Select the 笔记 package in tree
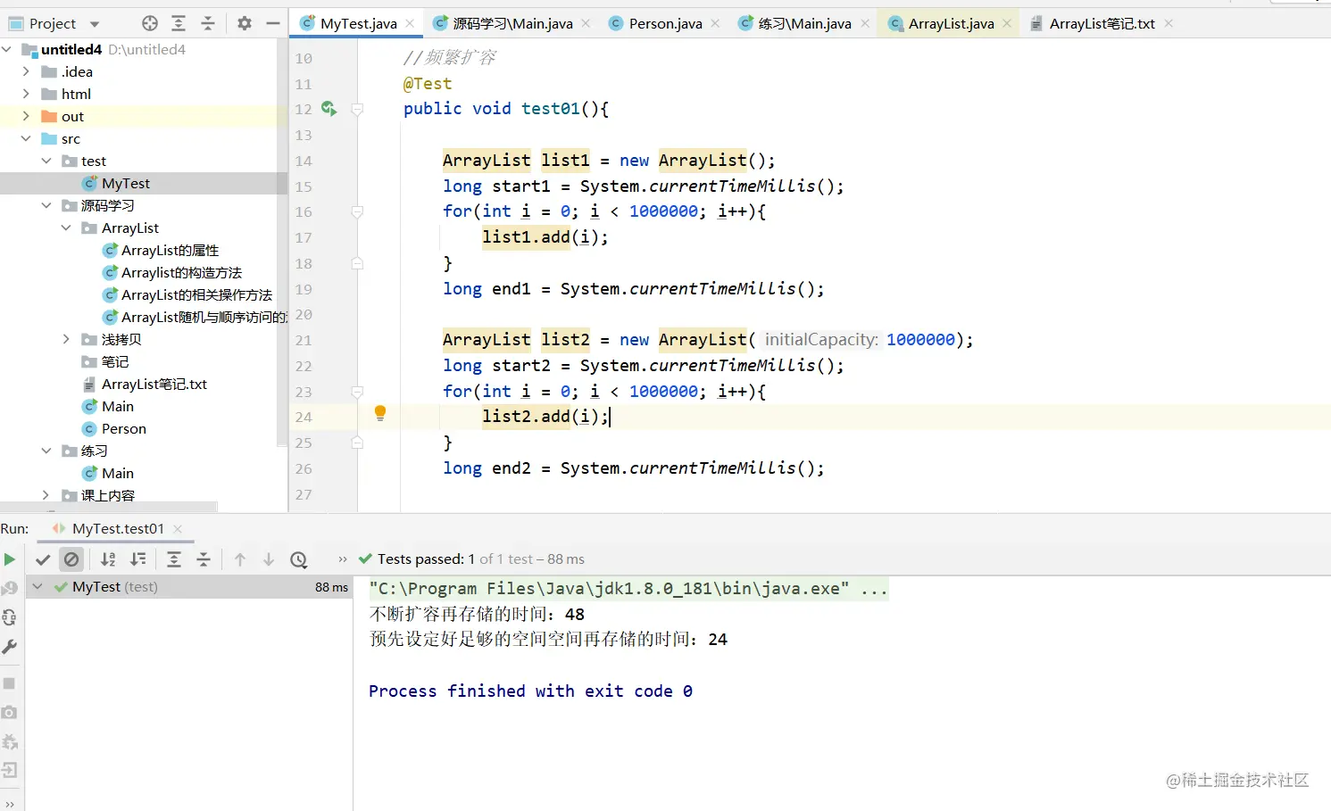The width and height of the screenshot is (1331, 811). 114,361
